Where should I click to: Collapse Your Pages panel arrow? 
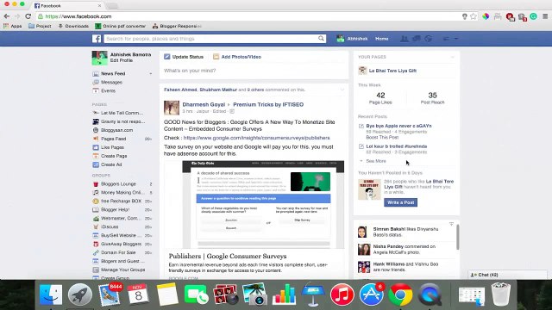(x=452, y=57)
